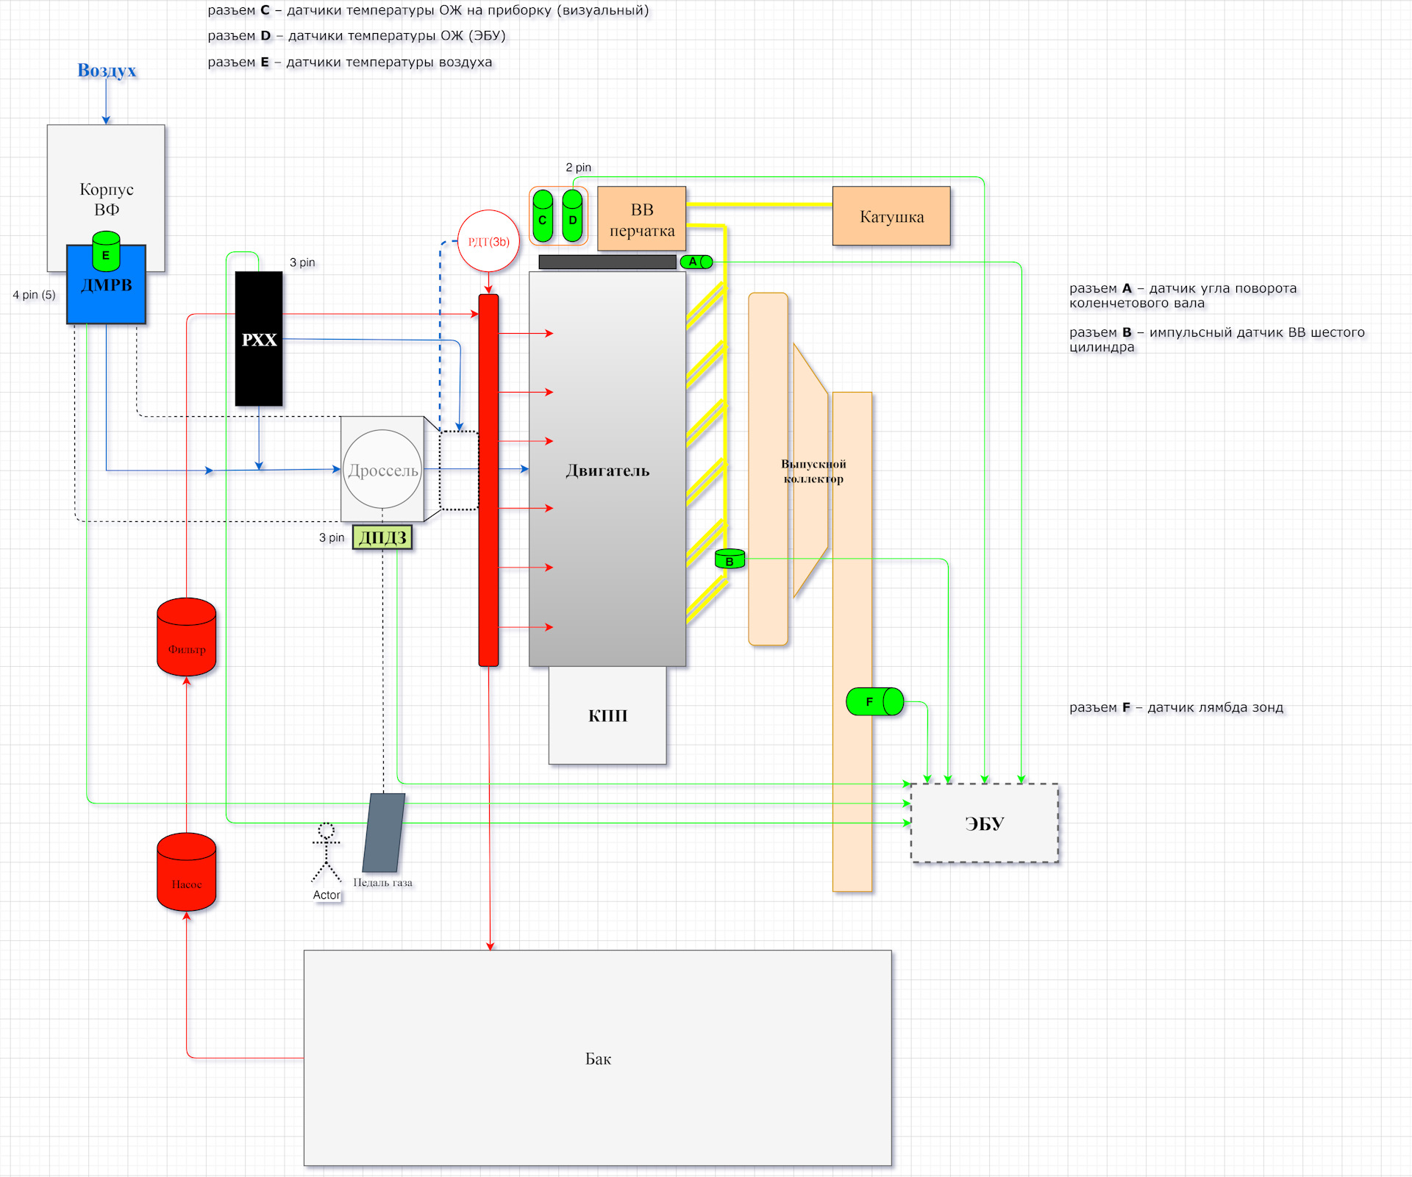The width and height of the screenshot is (1412, 1177).
Task: Select the разъем D legend line
Action: (357, 35)
